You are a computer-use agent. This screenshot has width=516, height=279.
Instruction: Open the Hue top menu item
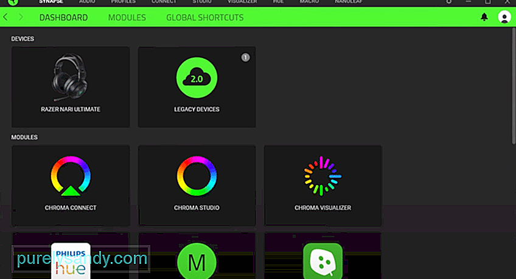click(x=279, y=2)
